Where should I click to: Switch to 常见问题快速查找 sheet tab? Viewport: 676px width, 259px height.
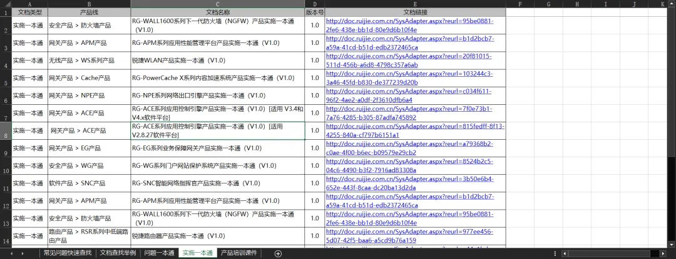coord(67,253)
